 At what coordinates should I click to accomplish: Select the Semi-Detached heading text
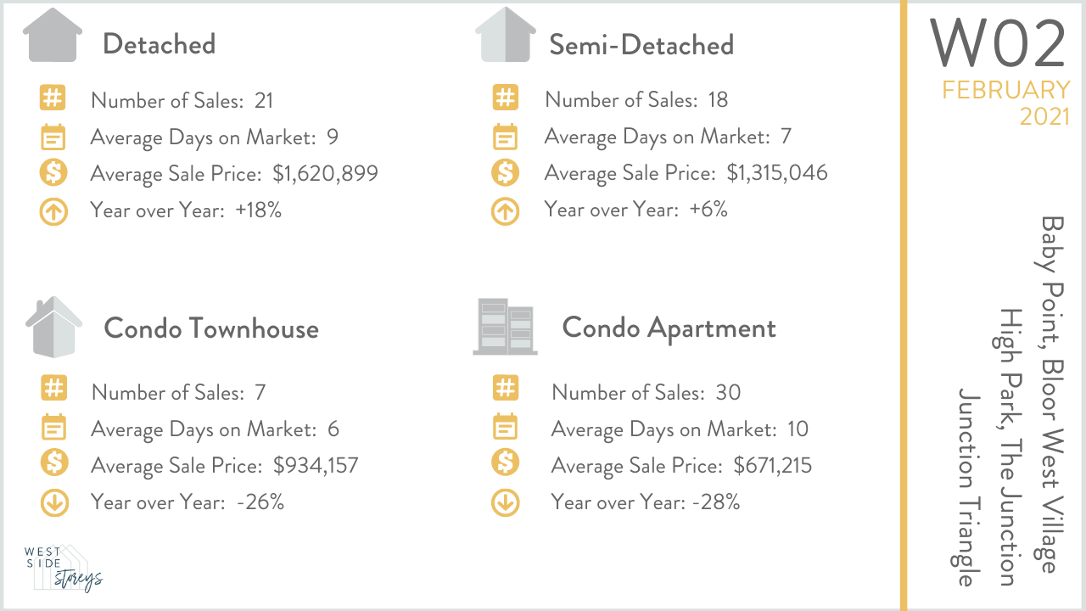point(641,44)
